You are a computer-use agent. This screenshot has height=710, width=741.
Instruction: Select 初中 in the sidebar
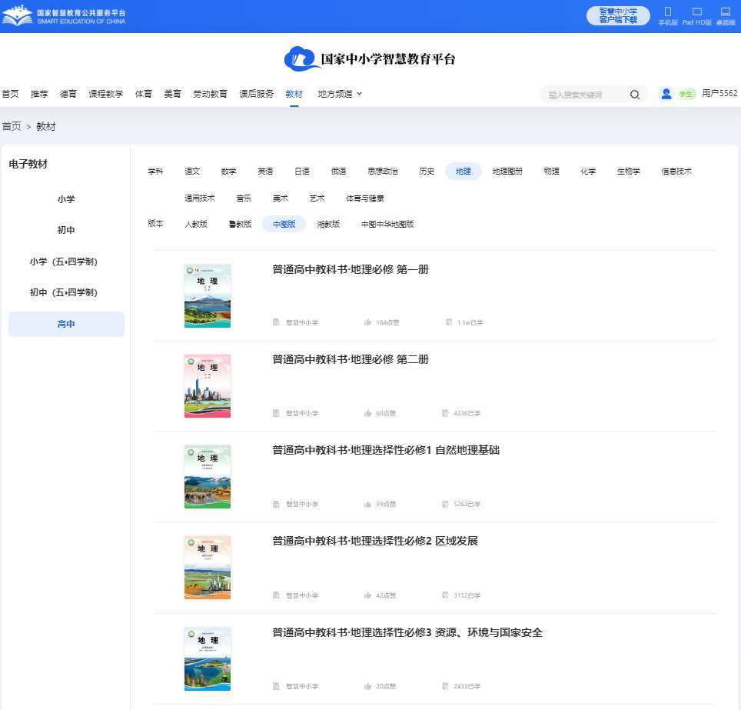[66, 230]
